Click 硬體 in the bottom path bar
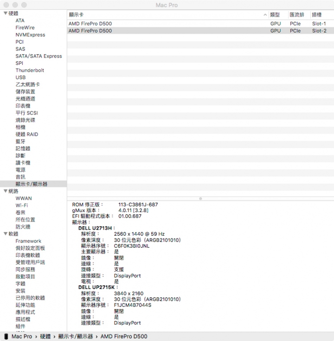Screen dimensions: 334x341 [45, 336]
